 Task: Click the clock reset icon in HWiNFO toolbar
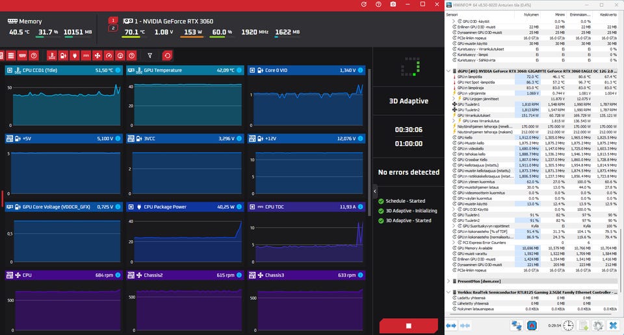[x=568, y=325]
